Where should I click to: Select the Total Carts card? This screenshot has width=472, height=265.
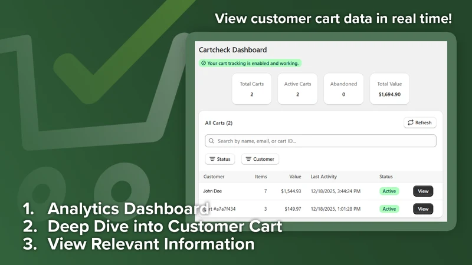pyautogui.click(x=252, y=89)
